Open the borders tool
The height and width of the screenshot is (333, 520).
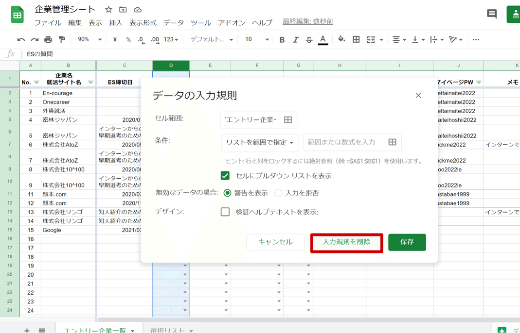click(356, 39)
